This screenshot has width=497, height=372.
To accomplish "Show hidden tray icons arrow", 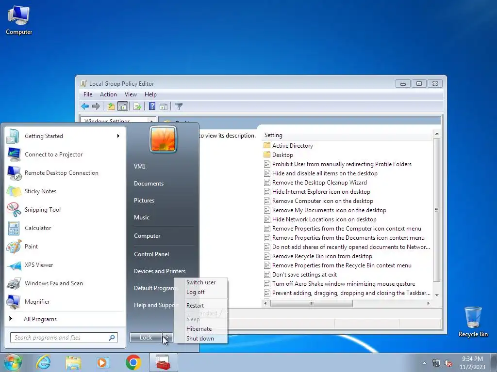I will [424, 363].
